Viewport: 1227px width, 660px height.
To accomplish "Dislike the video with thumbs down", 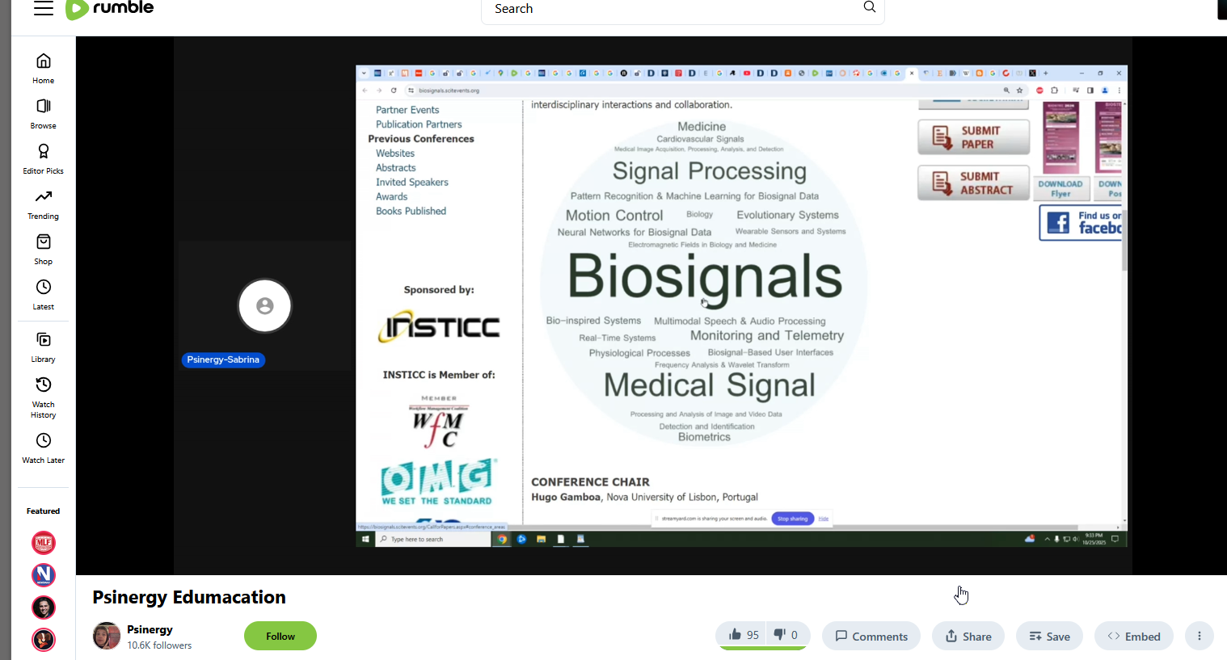I will (786, 636).
